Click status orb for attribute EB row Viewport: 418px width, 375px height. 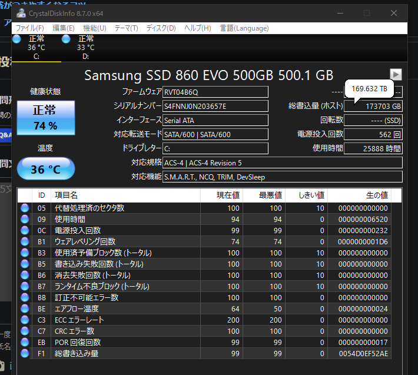(x=25, y=342)
